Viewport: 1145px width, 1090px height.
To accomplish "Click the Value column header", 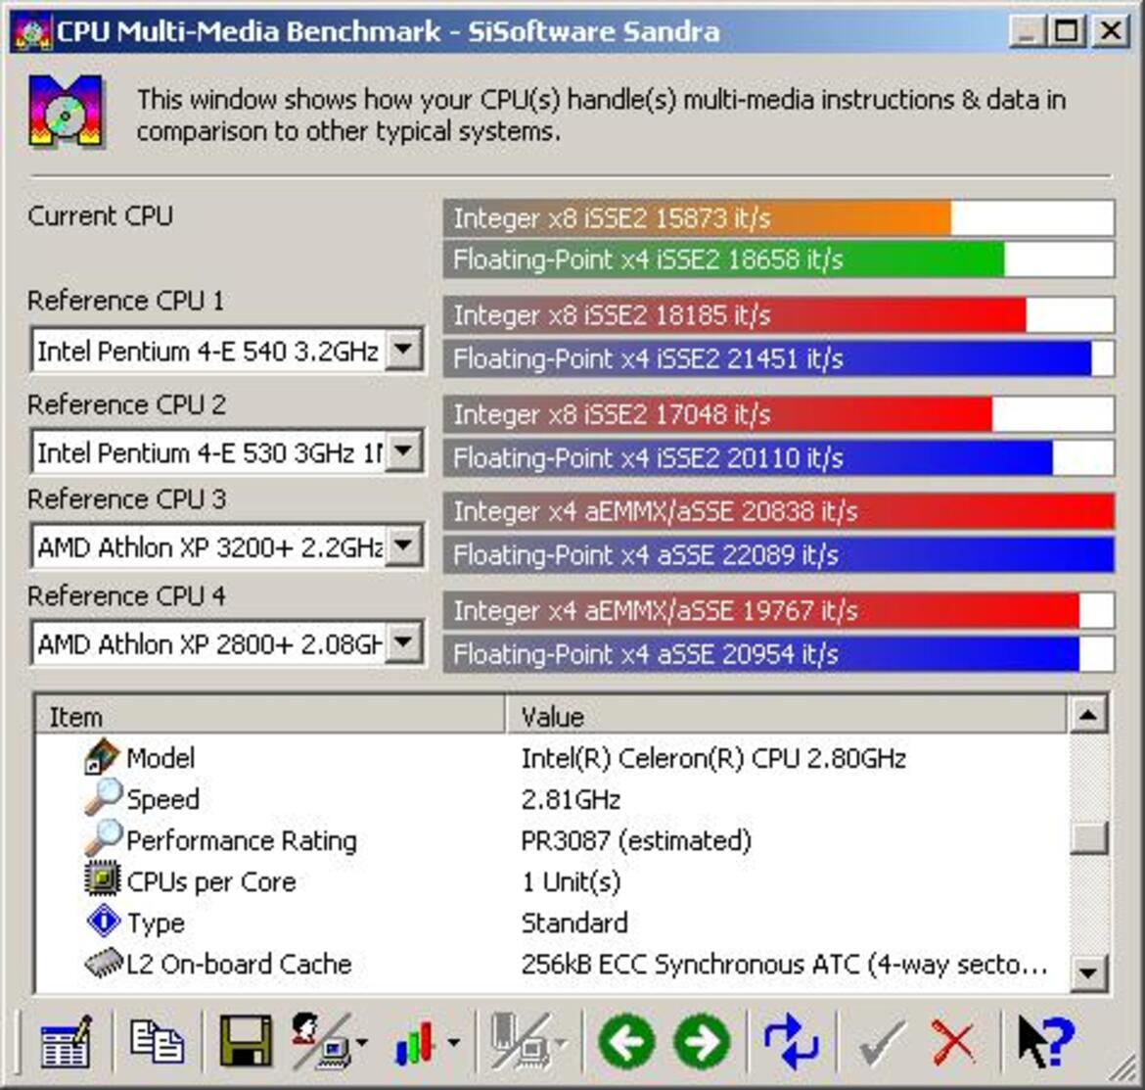I will click(x=786, y=715).
